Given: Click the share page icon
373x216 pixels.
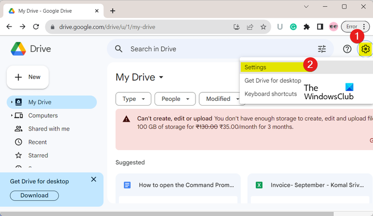Looking at the screenshot, I should click(x=250, y=27).
